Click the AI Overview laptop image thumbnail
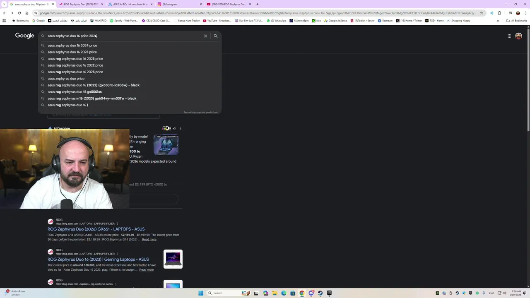530x298 pixels. [x=166, y=144]
